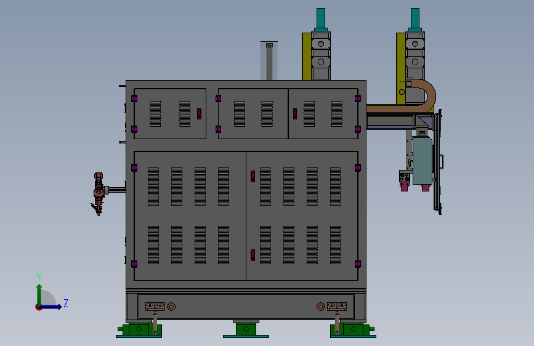Select the right green leveling foot
This screenshot has height=346, width=534.
pos(353,331)
